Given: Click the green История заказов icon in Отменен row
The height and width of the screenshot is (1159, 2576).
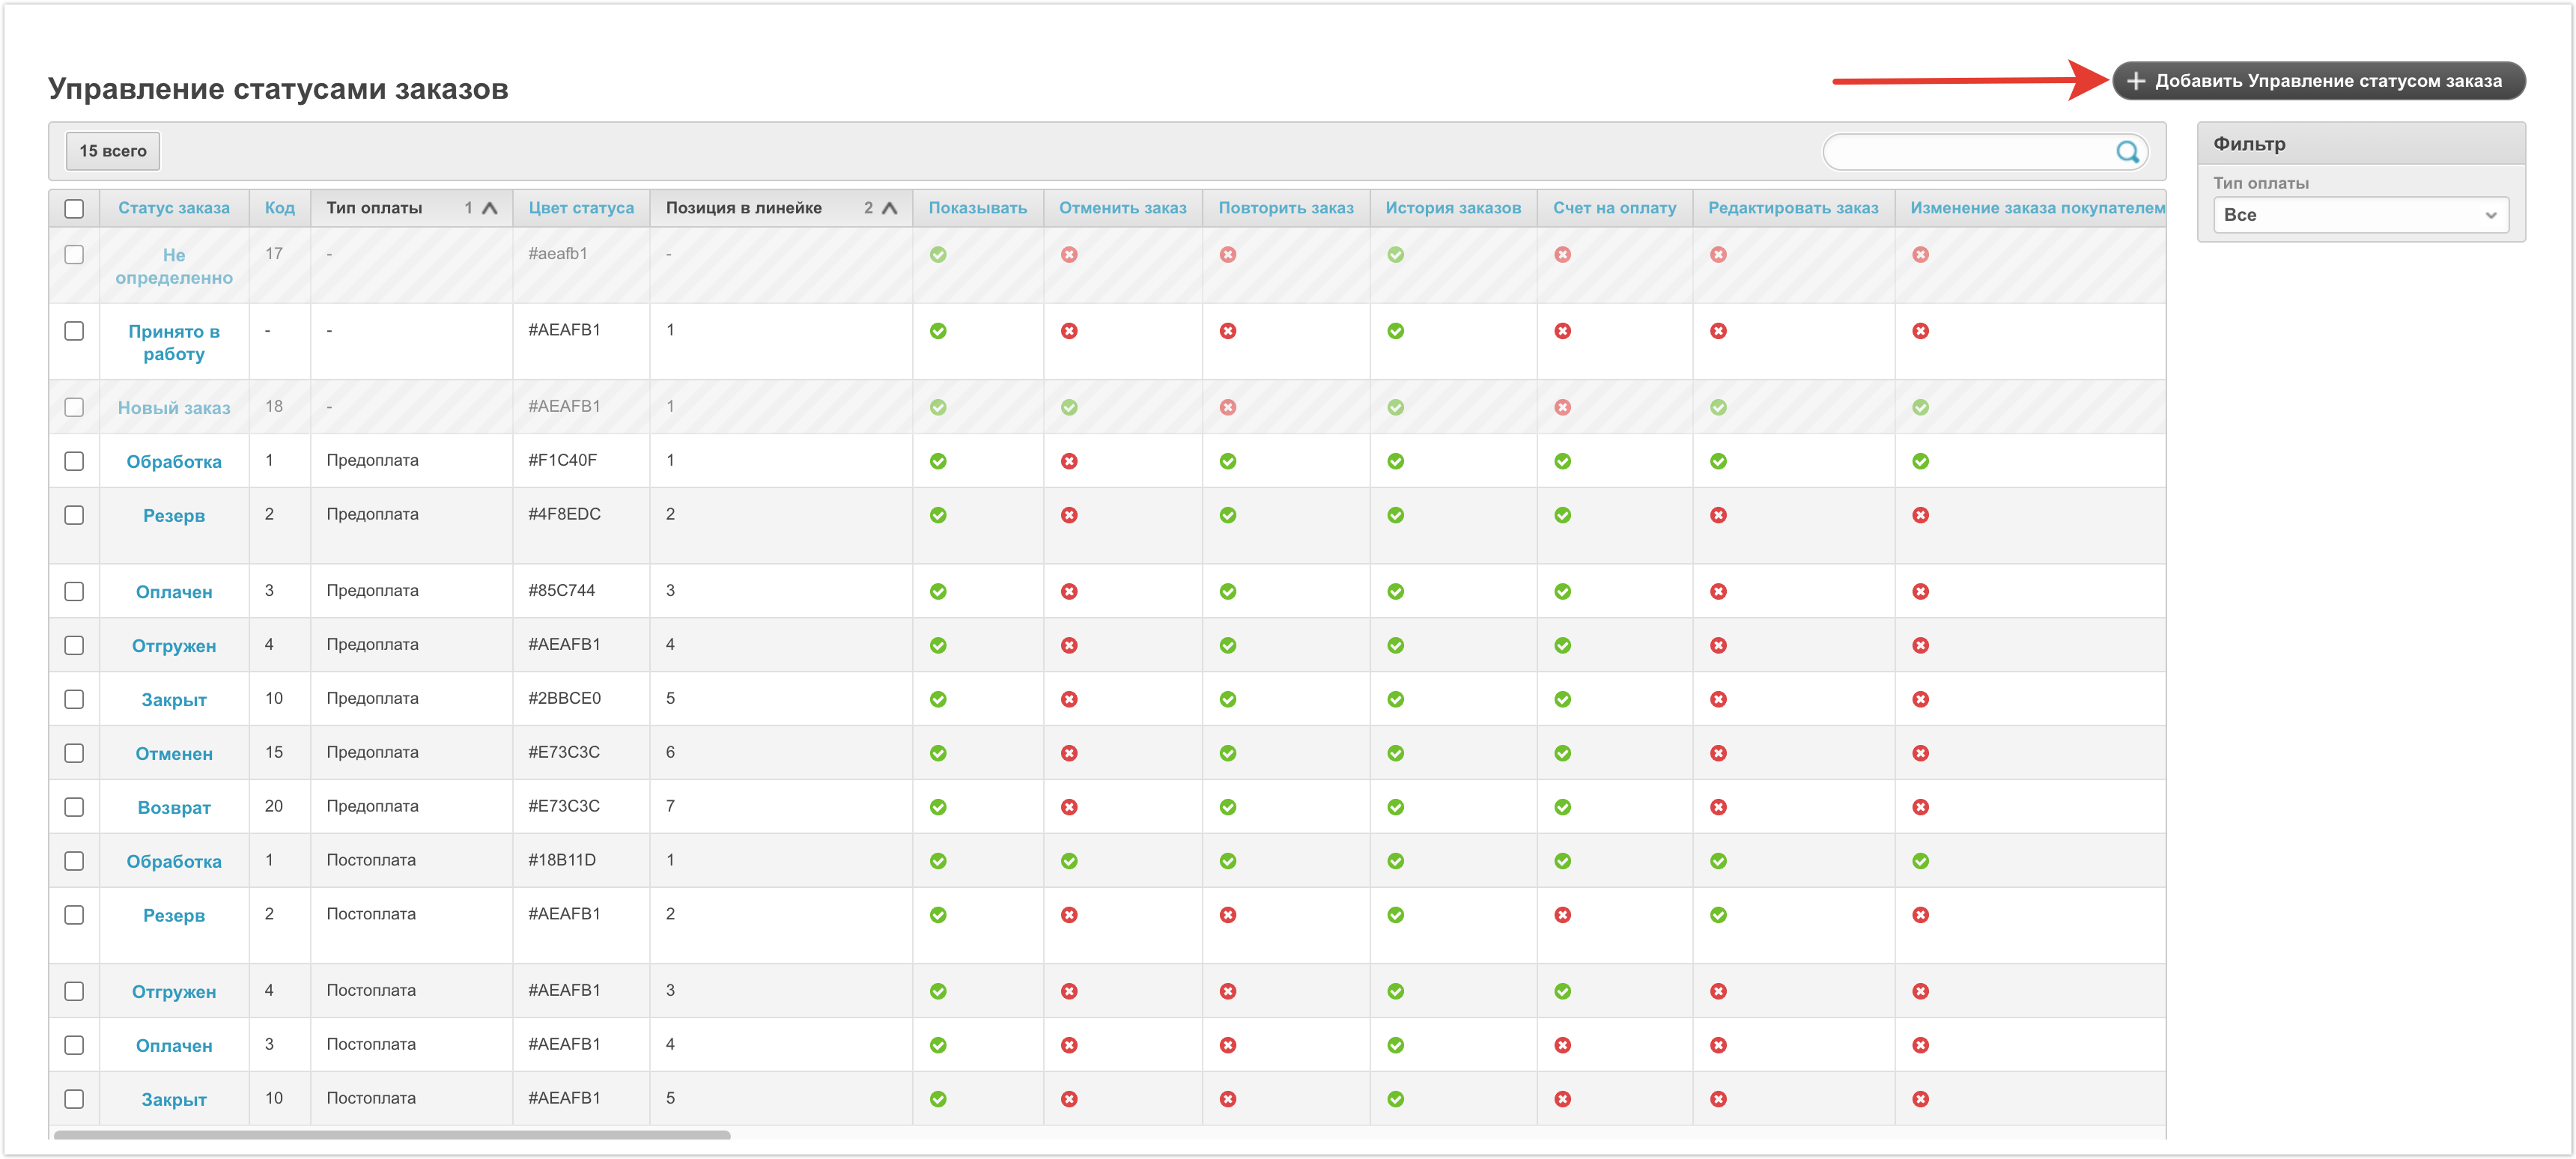Looking at the screenshot, I should (1395, 753).
